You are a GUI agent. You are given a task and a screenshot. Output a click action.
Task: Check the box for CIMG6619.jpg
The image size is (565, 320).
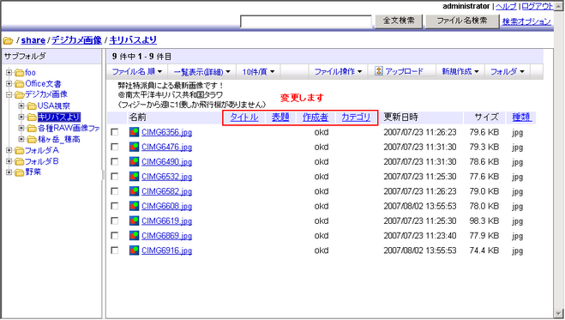click(115, 220)
